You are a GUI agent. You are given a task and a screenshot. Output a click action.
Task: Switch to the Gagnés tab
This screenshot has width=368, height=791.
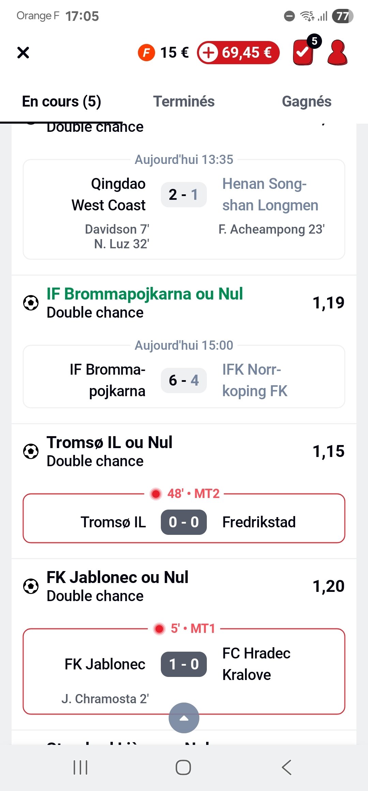pyautogui.click(x=306, y=101)
